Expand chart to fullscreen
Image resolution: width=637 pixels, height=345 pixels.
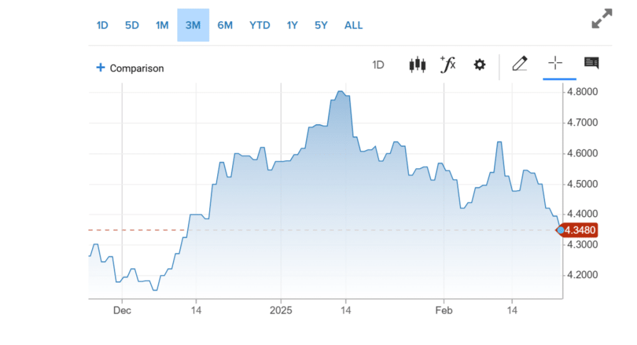coord(602,19)
